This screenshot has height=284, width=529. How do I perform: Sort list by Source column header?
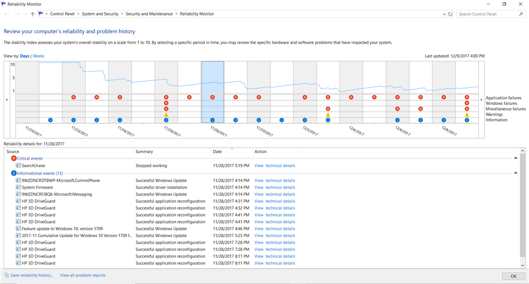(x=69, y=151)
